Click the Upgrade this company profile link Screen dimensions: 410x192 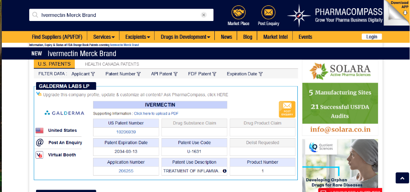[135, 95]
